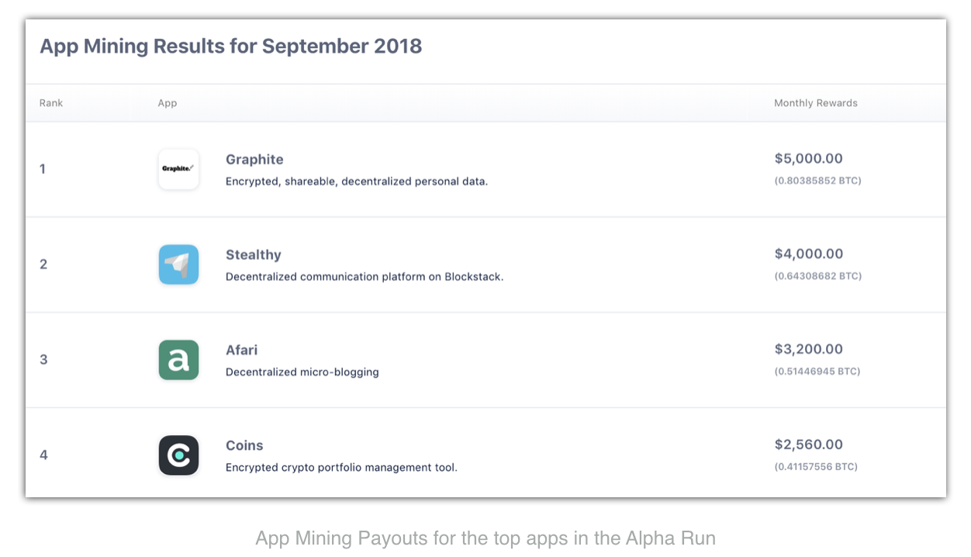Open the Coins app name link
This screenshot has width=971, height=557.
pos(244,446)
